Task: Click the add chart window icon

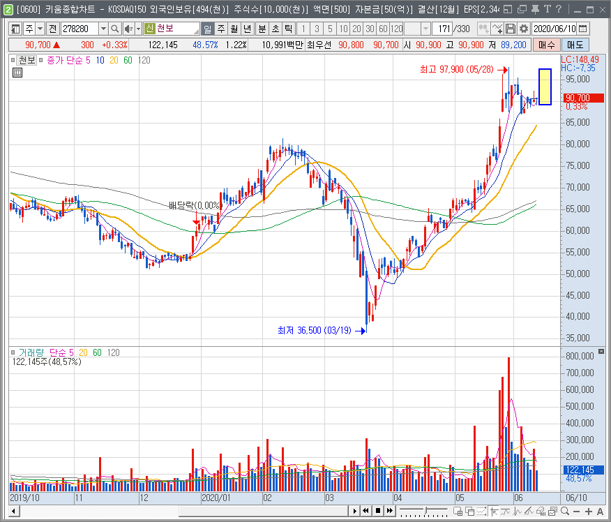Action: coord(458,511)
